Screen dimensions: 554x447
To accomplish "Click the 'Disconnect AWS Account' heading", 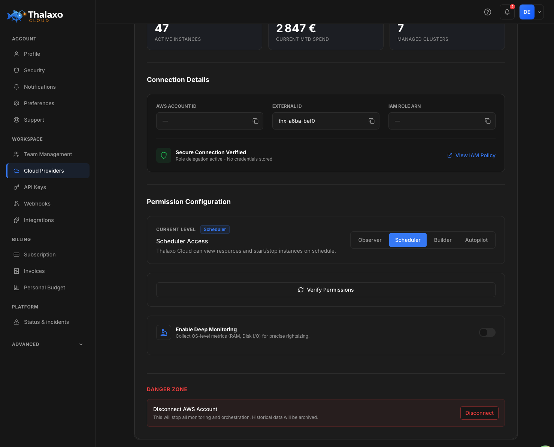I will point(185,409).
